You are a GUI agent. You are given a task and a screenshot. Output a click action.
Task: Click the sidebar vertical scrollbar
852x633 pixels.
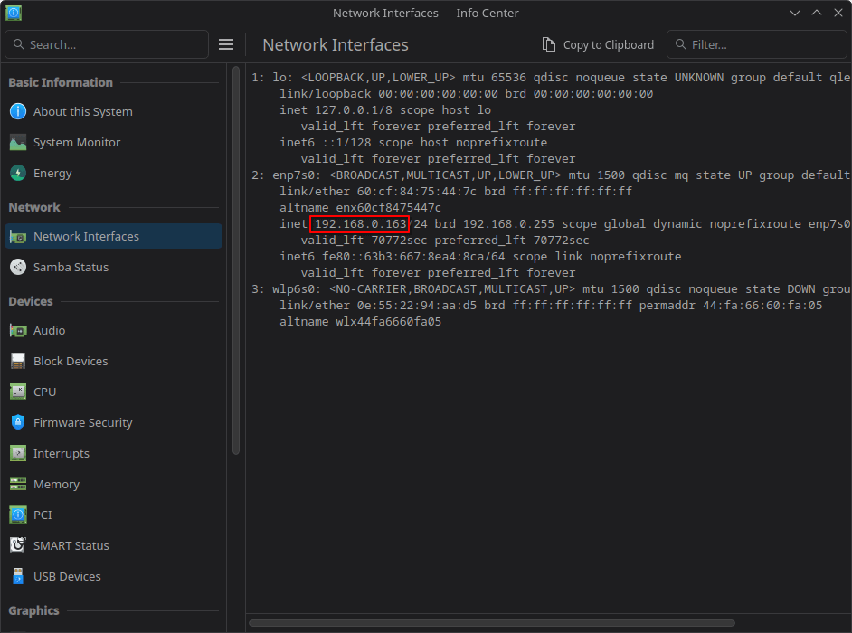click(236, 260)
